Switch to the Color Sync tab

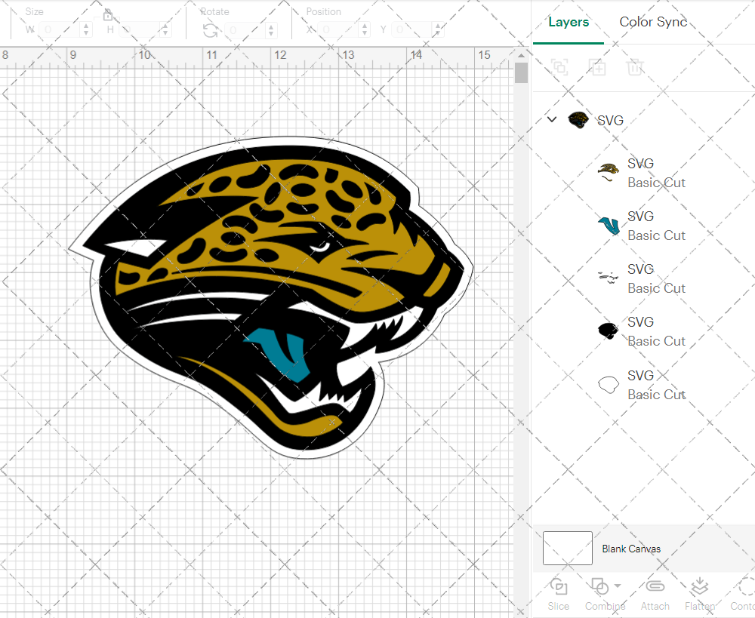[x=653, y=22]
